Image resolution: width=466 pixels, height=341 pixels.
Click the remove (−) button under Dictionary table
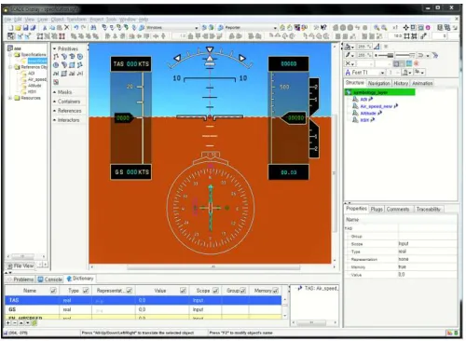(x=15, y=323)
